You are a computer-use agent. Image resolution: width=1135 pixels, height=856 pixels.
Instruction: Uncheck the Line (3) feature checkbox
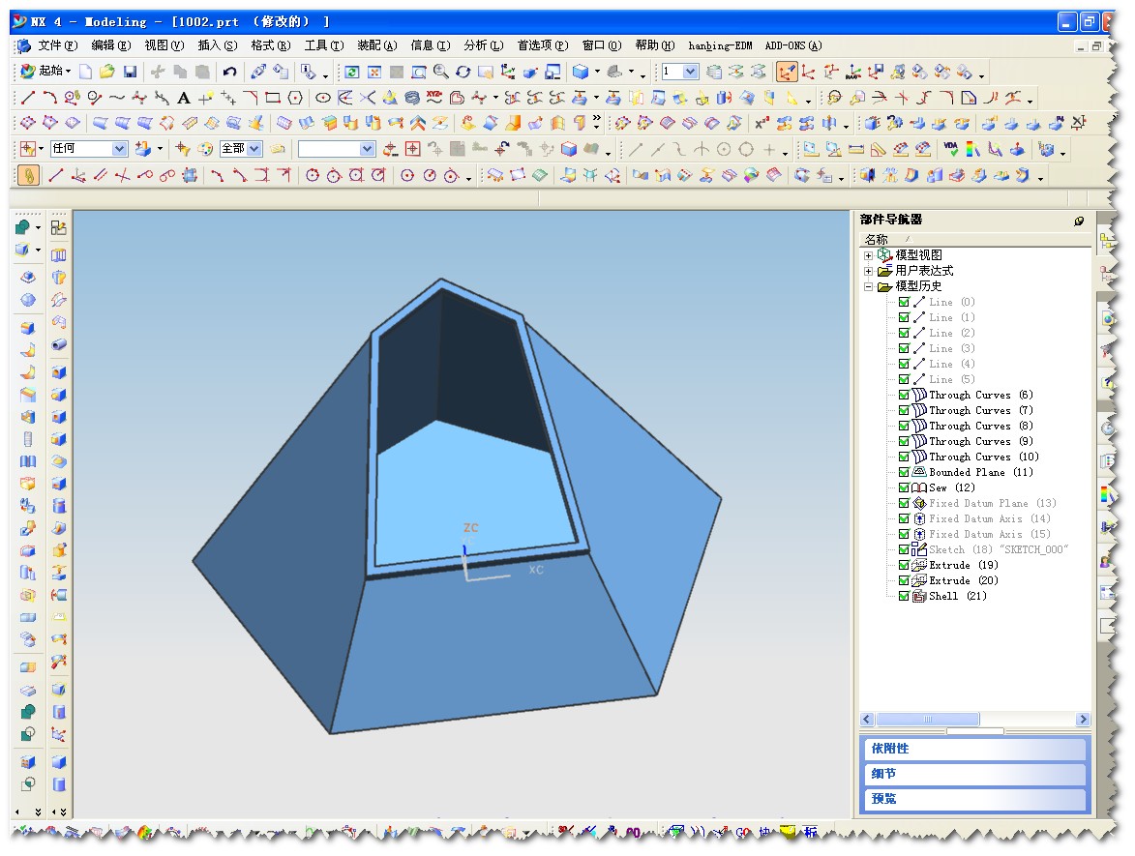904,348
